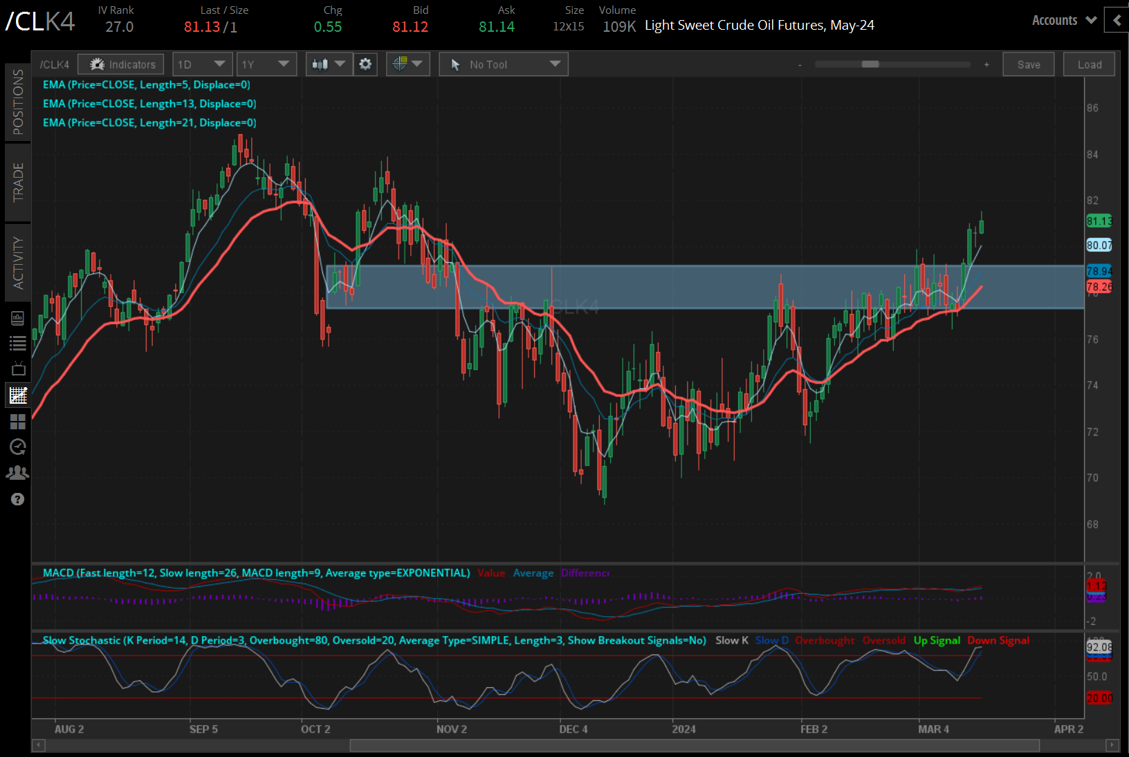Open the account statement book icon
The width and height of the screenshot is (1129, 757).
coord(17,318)
